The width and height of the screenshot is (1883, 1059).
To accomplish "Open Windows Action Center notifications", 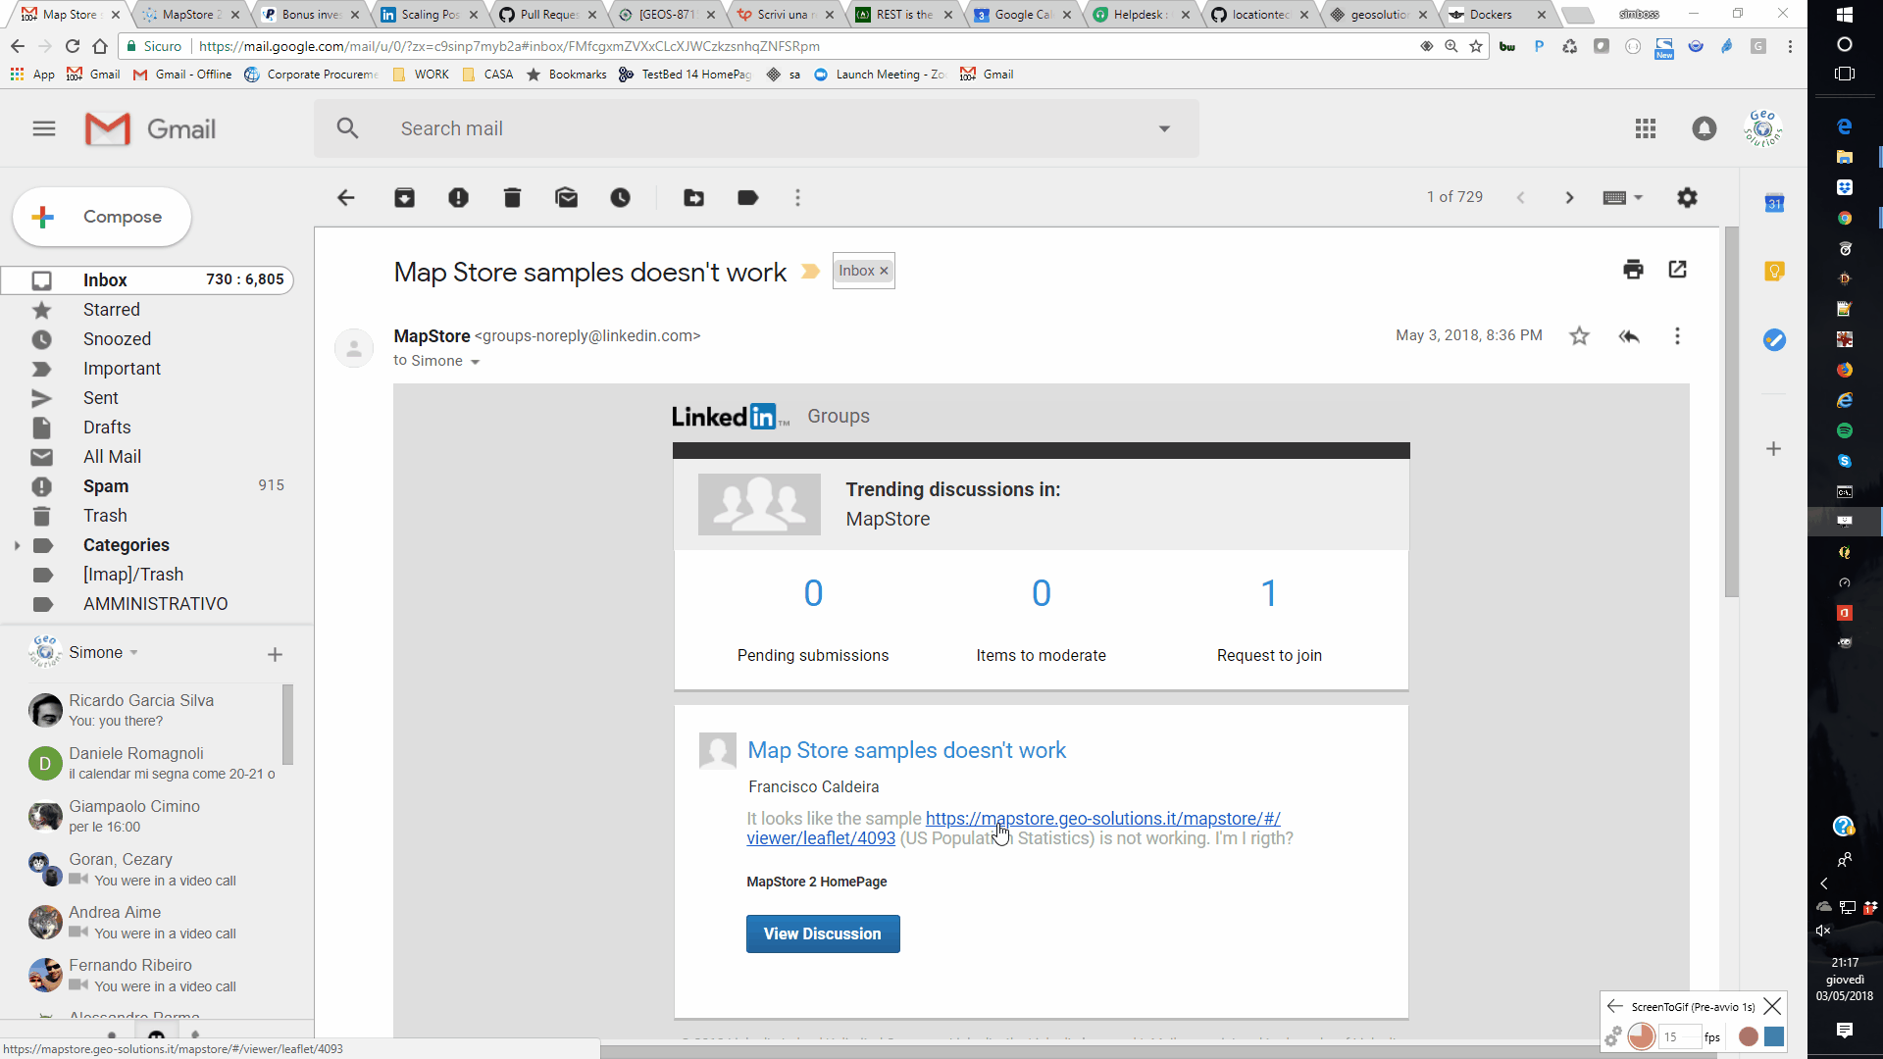I will (1844, 1030).
